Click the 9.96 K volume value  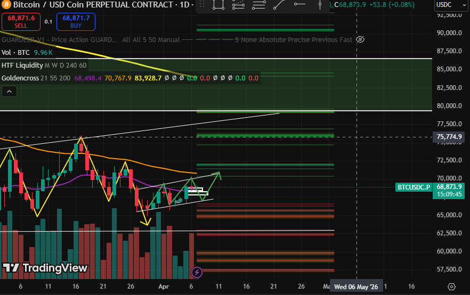[43, 52]
